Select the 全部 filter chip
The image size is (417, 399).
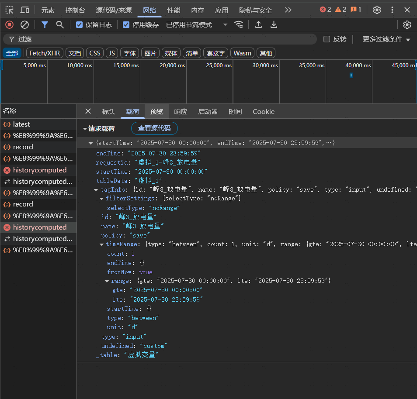(x=12, y=53)
